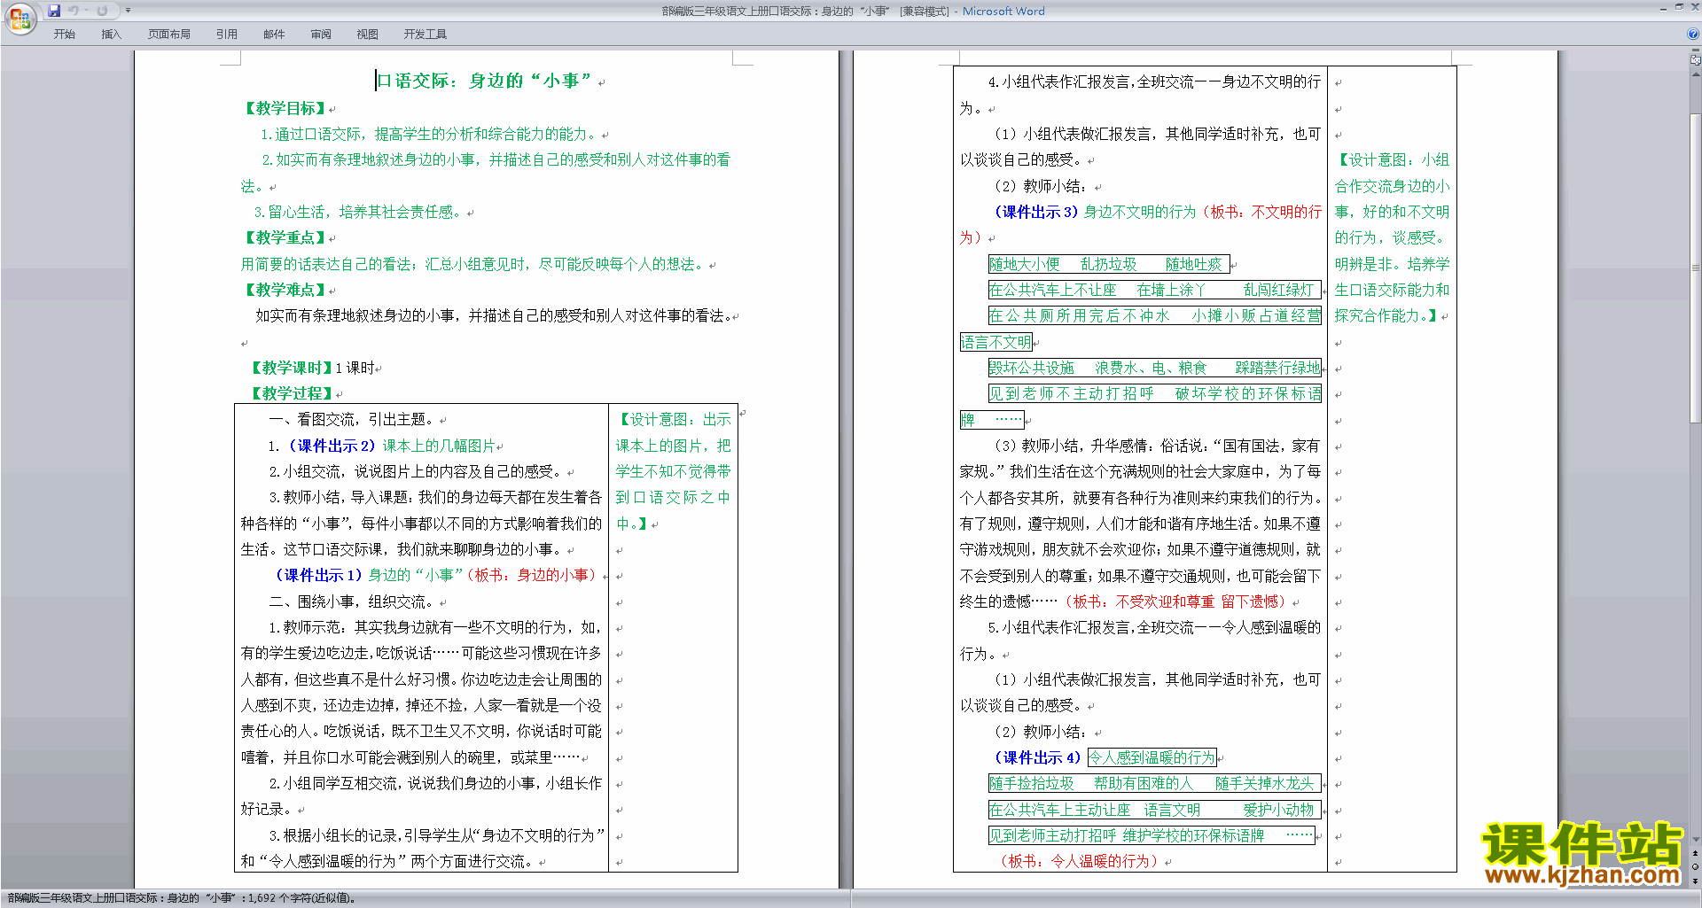Click the 【教学课时】 heading
The image size is (1702, 908).
(x=291, y=368)
